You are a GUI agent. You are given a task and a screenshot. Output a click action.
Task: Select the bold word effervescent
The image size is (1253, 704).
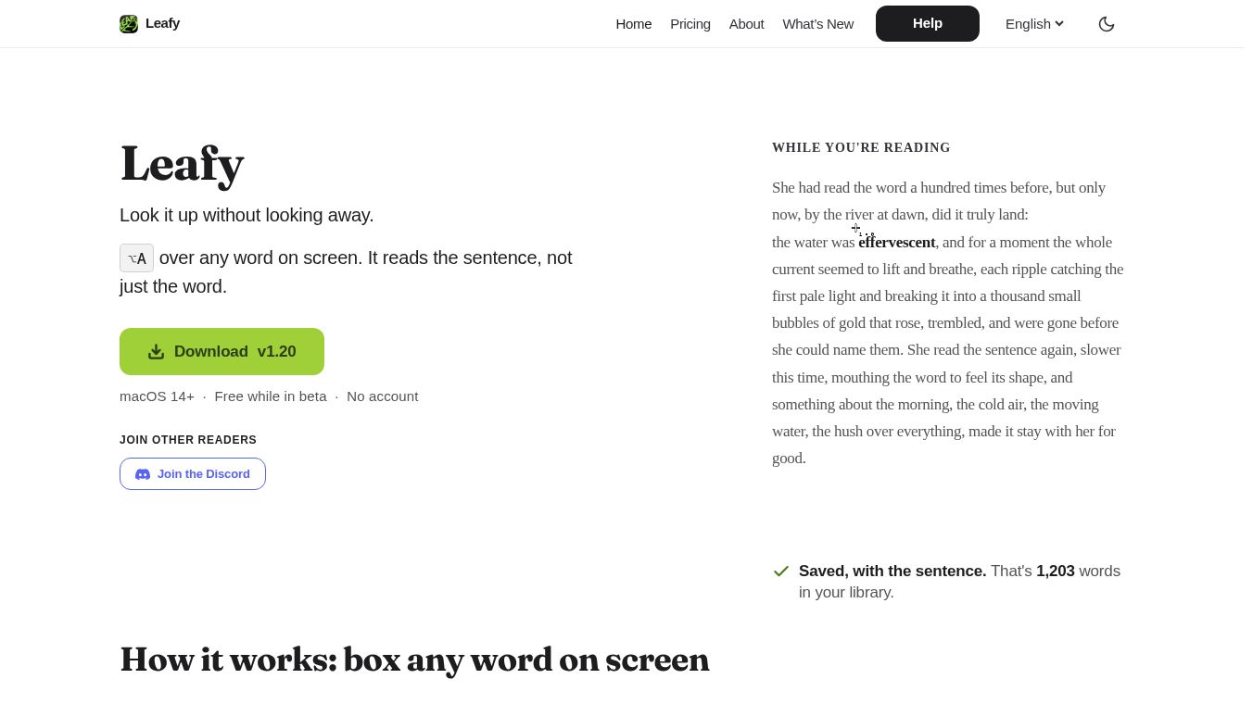897,243
